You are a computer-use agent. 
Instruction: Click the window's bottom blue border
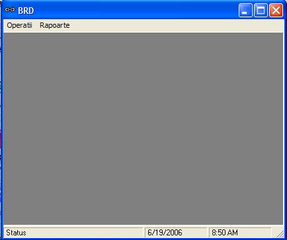(x=143, y=239)
